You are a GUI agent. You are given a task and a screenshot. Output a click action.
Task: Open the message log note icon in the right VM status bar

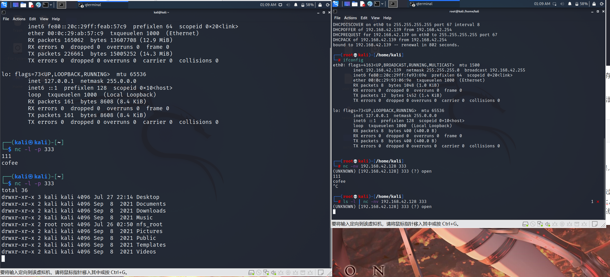coord(595,224)
